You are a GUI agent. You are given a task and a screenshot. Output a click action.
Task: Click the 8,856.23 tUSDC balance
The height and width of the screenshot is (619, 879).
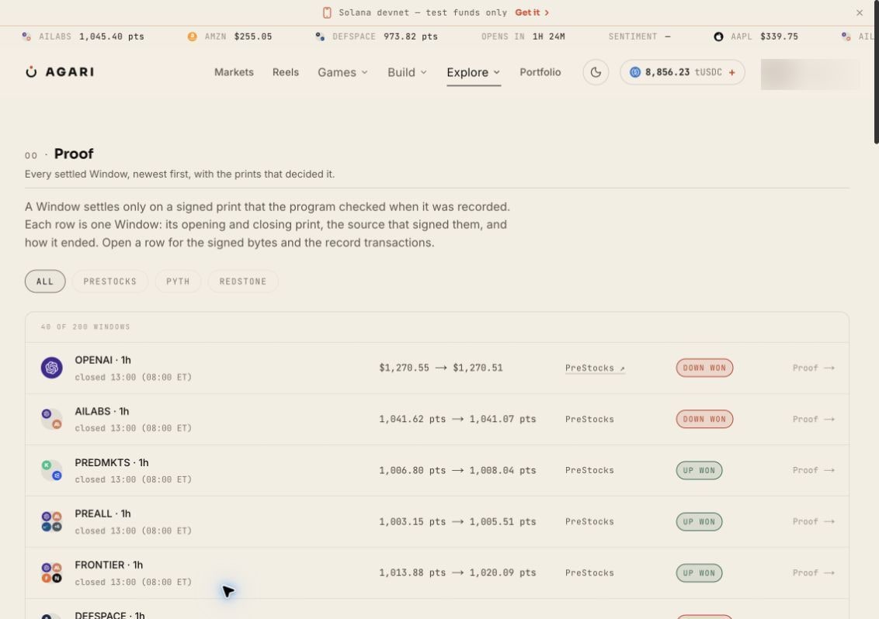point(683,72)
